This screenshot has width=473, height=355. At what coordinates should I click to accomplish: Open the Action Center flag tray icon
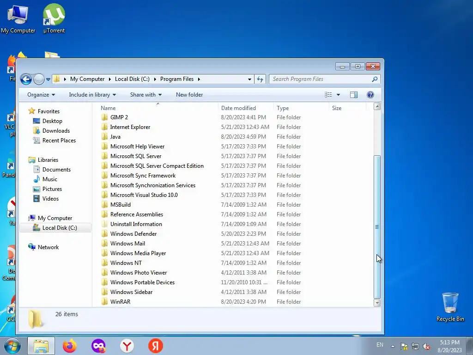(404, 347)
